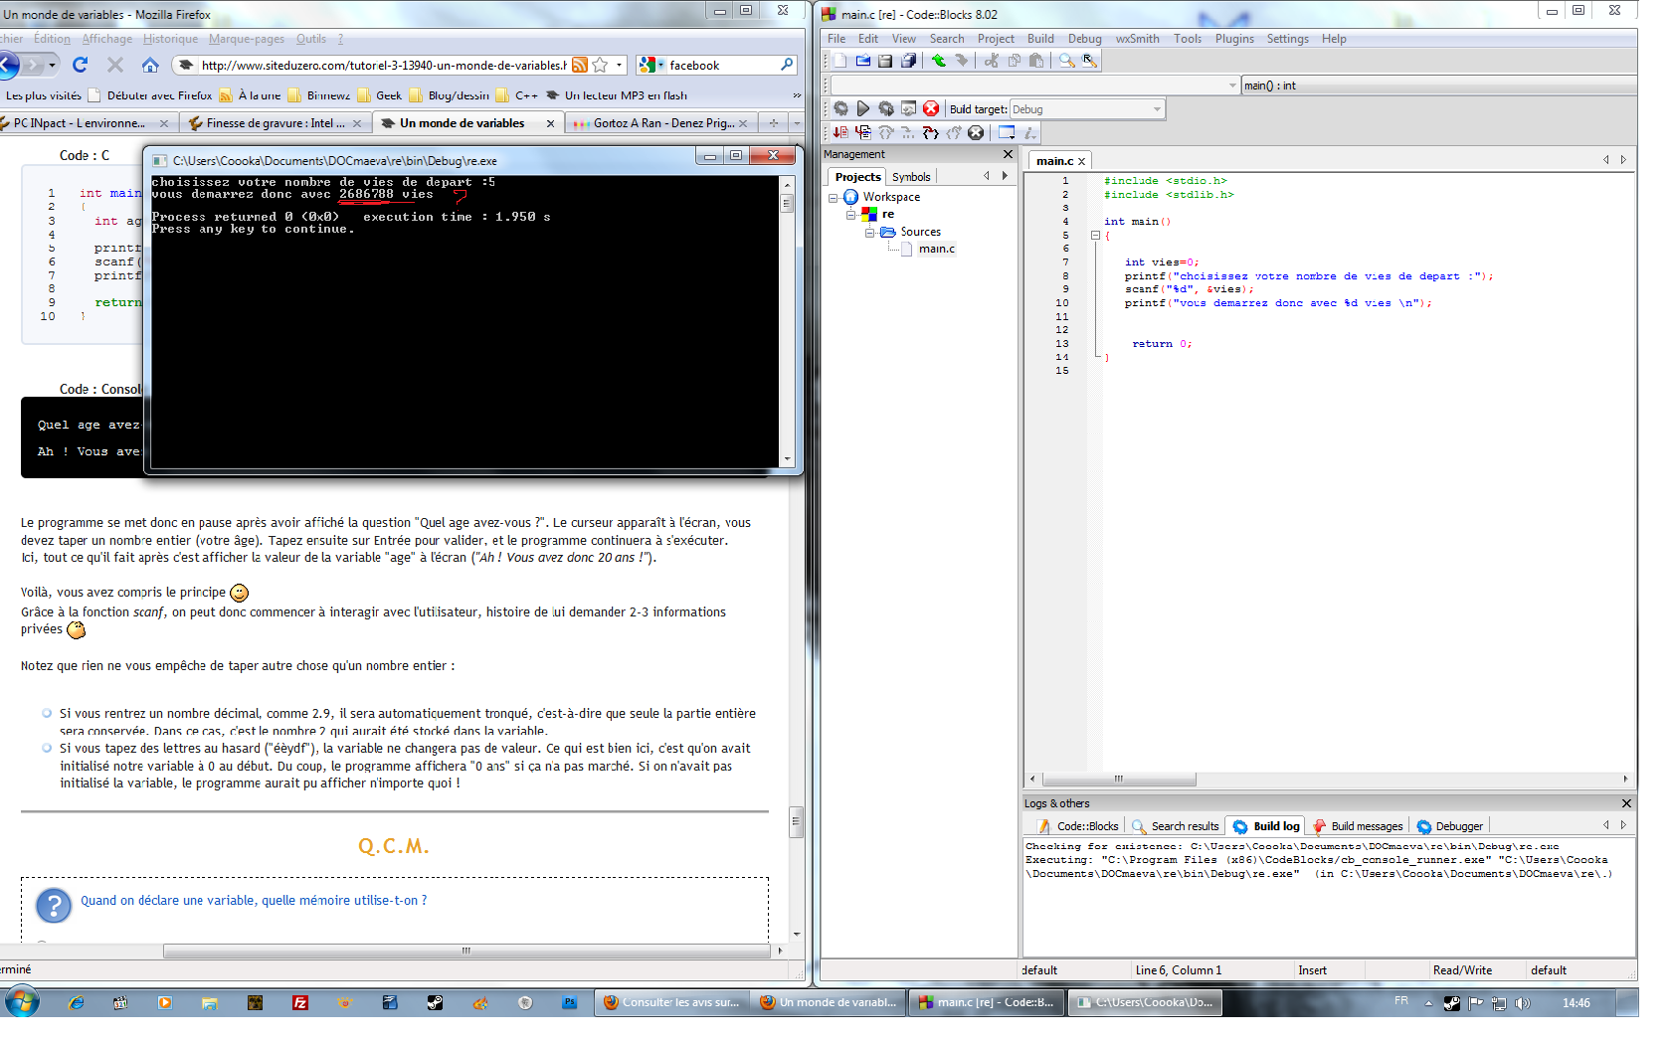Click the Build gear icon in Code::Blocks
This screenshot has height=1044, width=1671.
pos(840,108)
